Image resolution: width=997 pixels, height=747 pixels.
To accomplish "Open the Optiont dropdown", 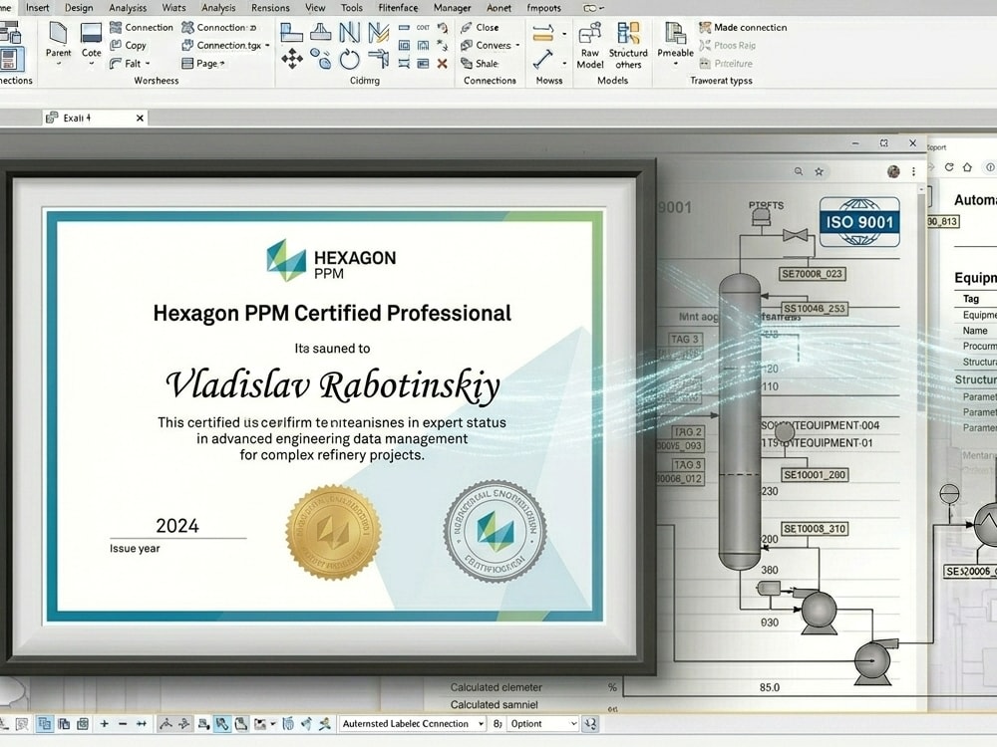I will 542,723.
